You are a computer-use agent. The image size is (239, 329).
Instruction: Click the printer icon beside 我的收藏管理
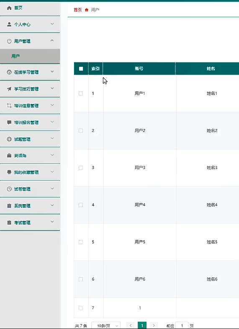pyautogui.click(x=9, y=172)
